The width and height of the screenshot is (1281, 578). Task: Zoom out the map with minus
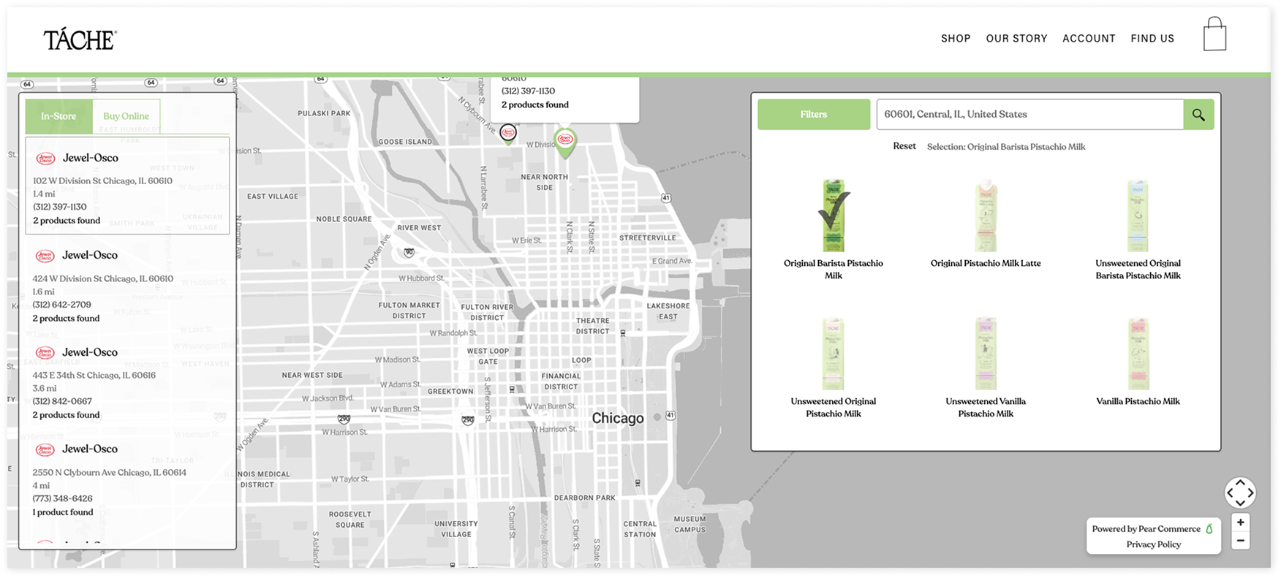pos(1241,541)
